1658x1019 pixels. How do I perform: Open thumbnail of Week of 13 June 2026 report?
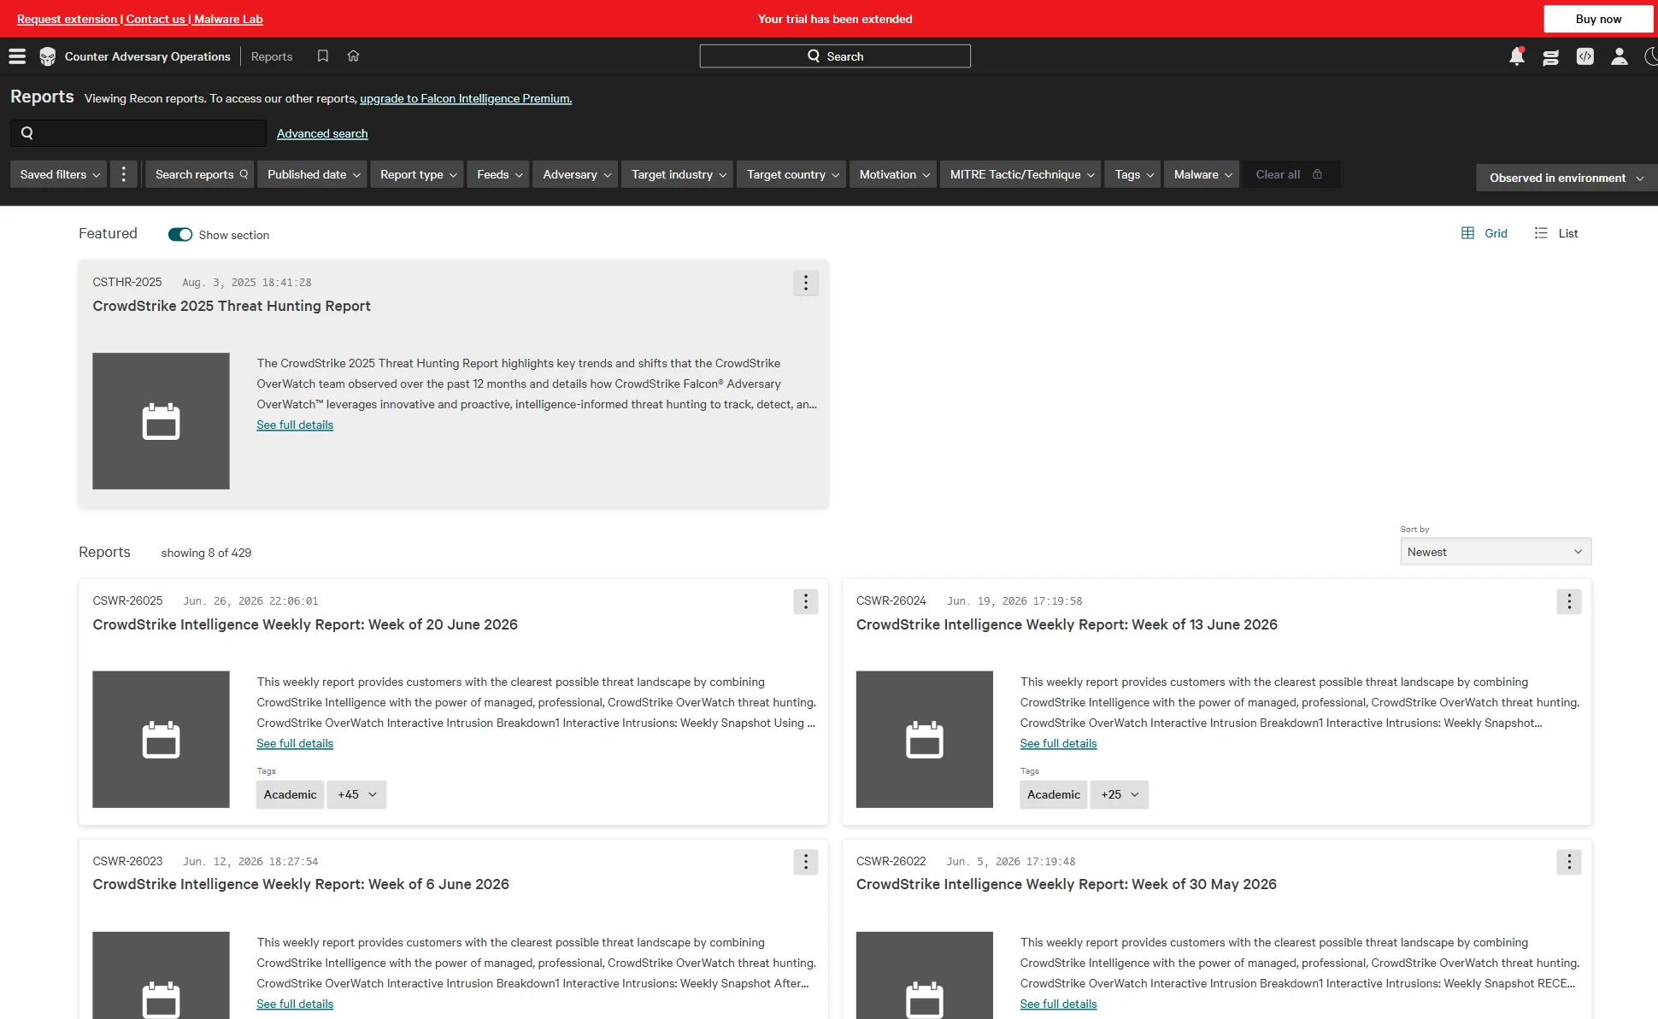[924, 740]
